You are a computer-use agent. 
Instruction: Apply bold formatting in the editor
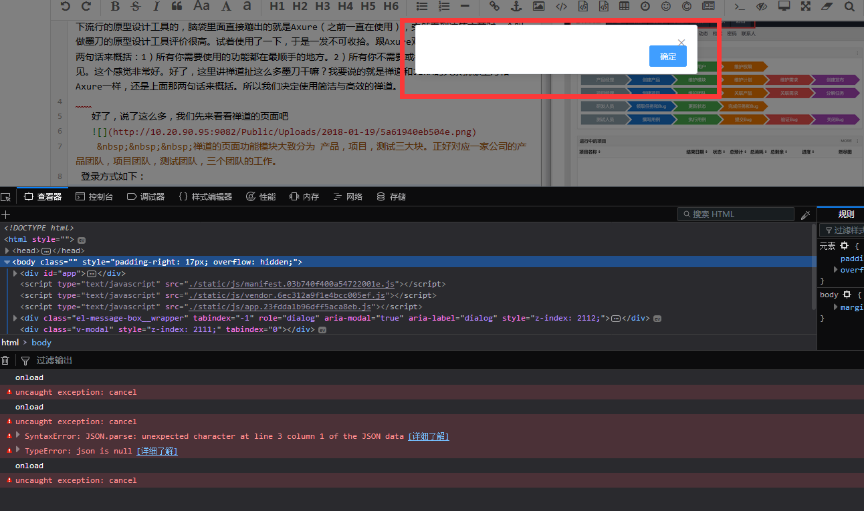[x=115, y=7]
